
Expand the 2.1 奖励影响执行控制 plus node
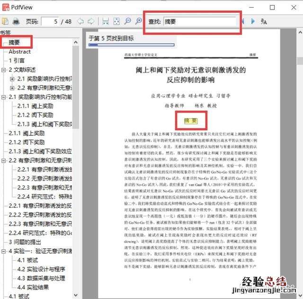[12, 79]
